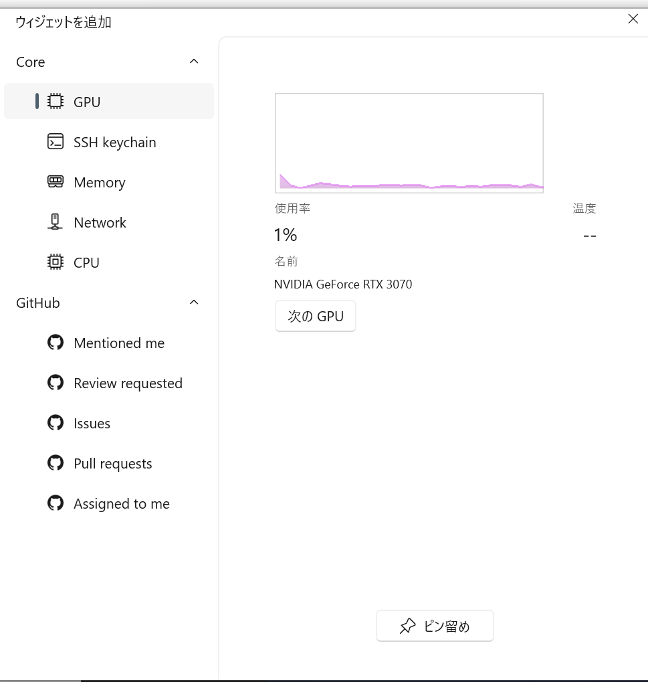The height and width of the screenshot is (682, 648).
Task: Select the GPU chip icon
Action: 56,101
